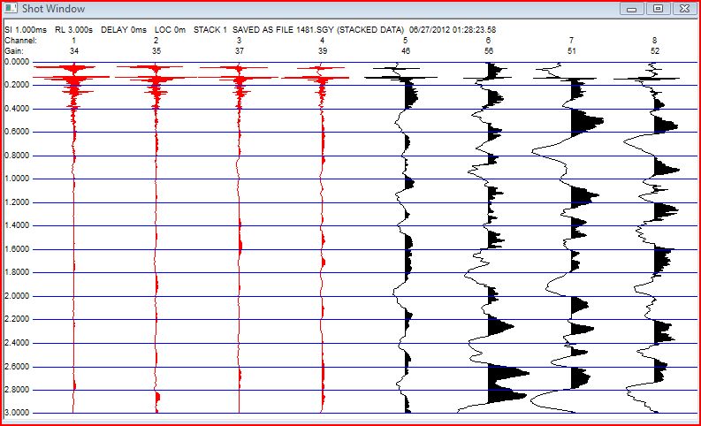Click the 0.2000 time axis label
This screenshot has height=426, width=701.
coord(17,85)
